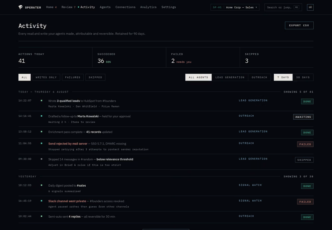Open the Succeeded 36 stat card
The width and height of the screenshot is (332, 230).
129,58
